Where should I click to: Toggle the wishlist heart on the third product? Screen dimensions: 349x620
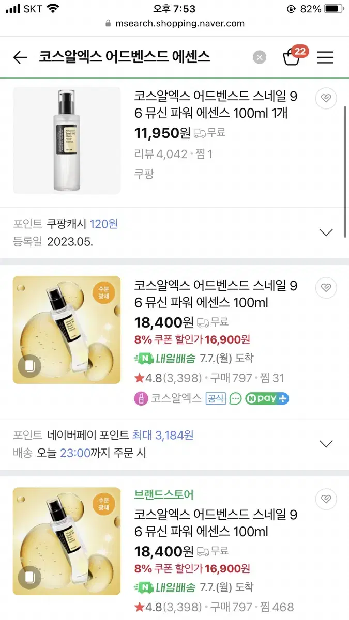[326, 499]
